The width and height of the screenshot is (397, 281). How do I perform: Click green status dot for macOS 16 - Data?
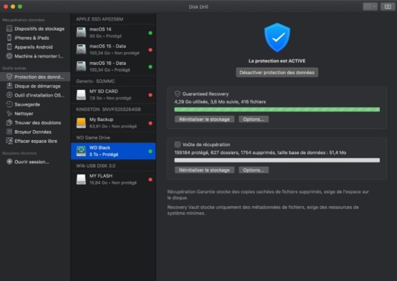coord(150,67)
